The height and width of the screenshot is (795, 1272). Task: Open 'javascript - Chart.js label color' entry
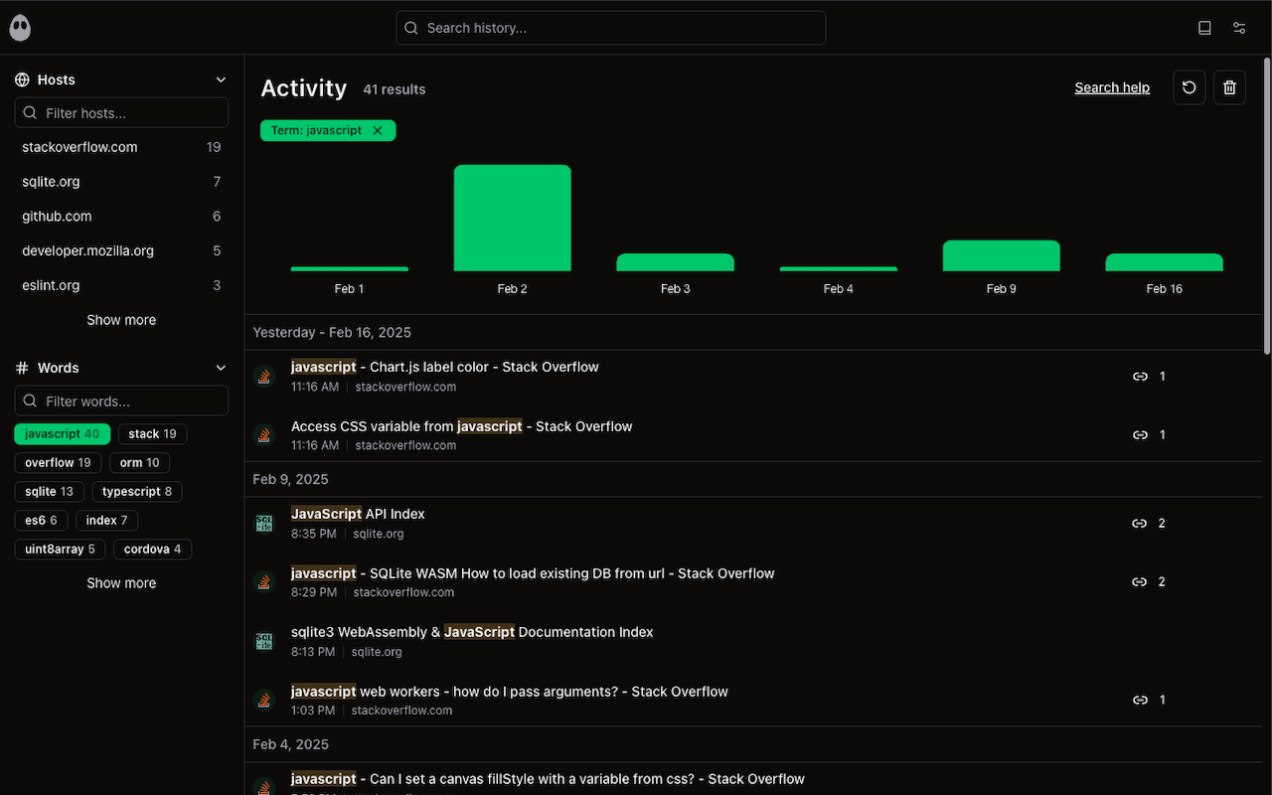coord(445,368)
